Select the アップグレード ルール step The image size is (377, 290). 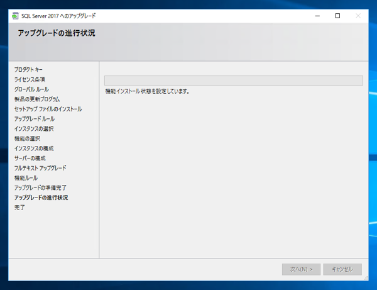coord(35,119)
